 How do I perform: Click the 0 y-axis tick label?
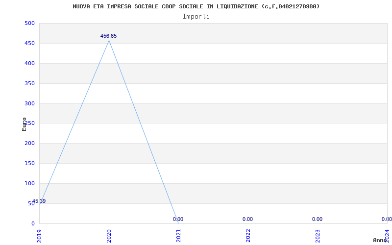point(33,223)
